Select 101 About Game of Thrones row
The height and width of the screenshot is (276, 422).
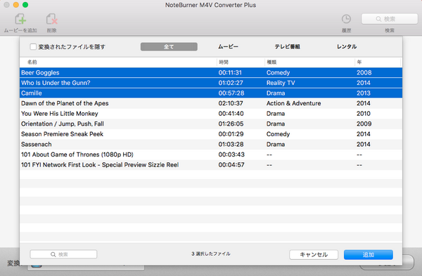211,155
